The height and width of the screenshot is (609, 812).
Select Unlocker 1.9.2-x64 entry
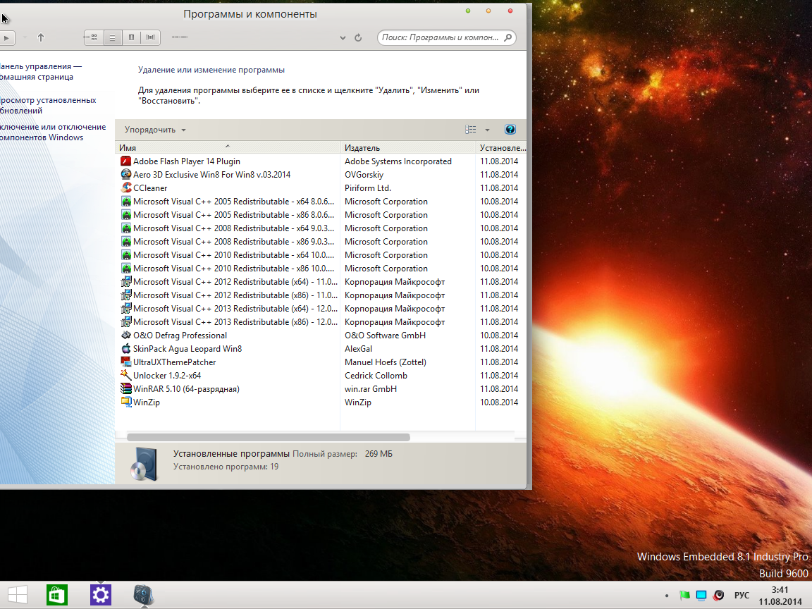(x=167, y=376)
